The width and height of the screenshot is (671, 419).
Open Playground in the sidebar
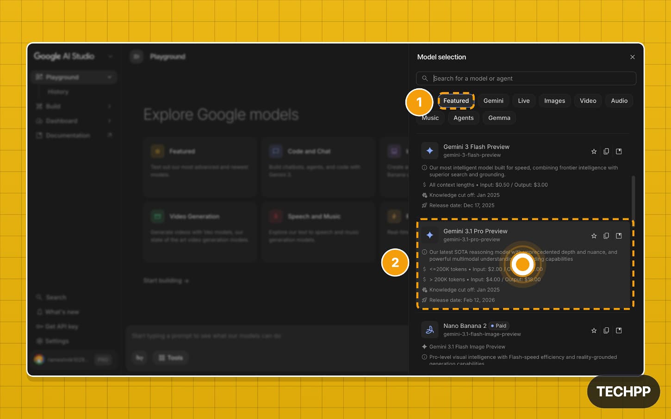pos(74,77)
